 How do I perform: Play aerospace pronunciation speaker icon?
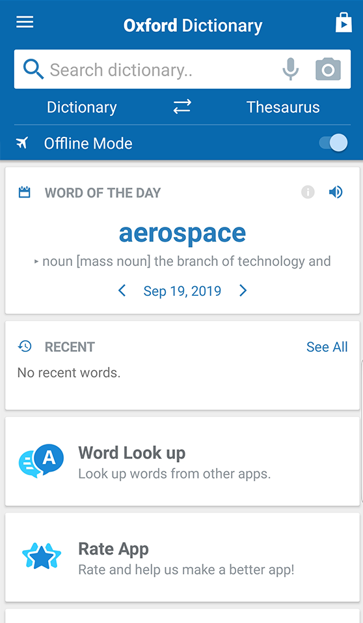[336, 192]
